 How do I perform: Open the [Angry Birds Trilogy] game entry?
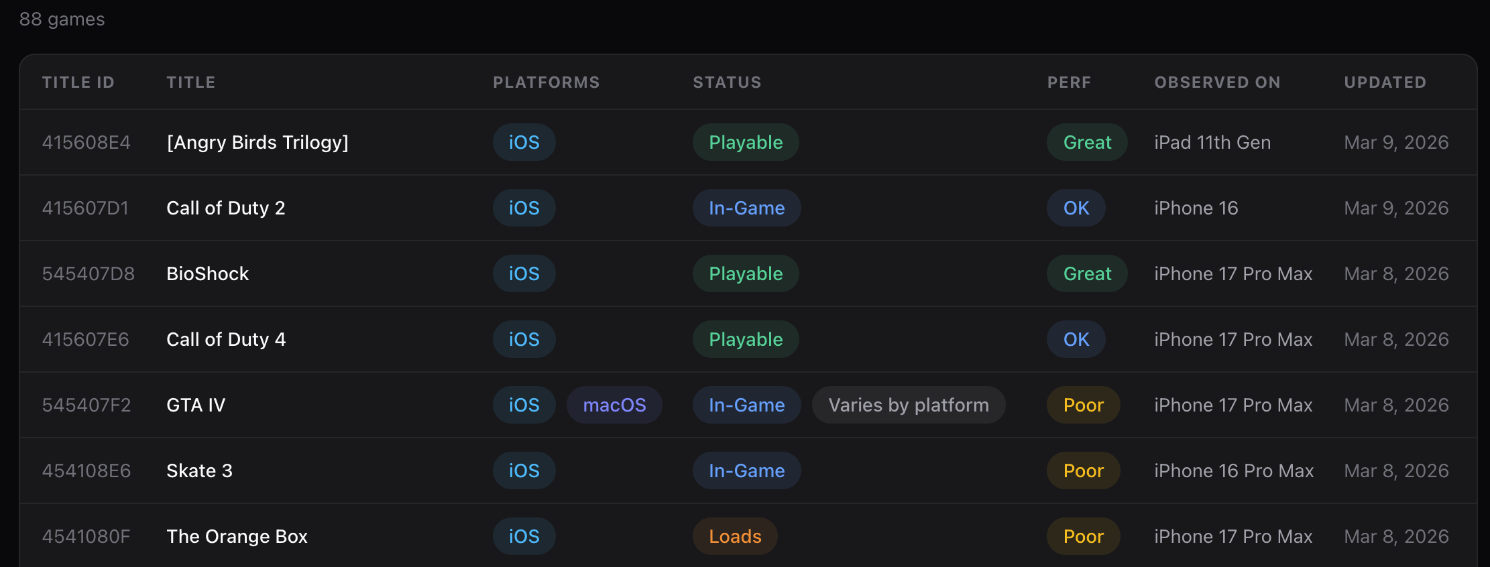257,142
